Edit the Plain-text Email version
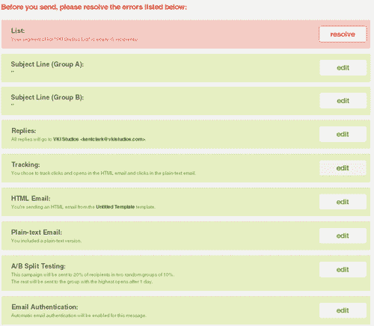The image size is (374, 326). point(343,236)
